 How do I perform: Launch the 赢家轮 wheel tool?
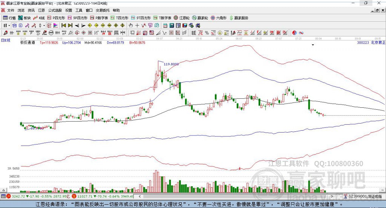click(x=200, y=18)
